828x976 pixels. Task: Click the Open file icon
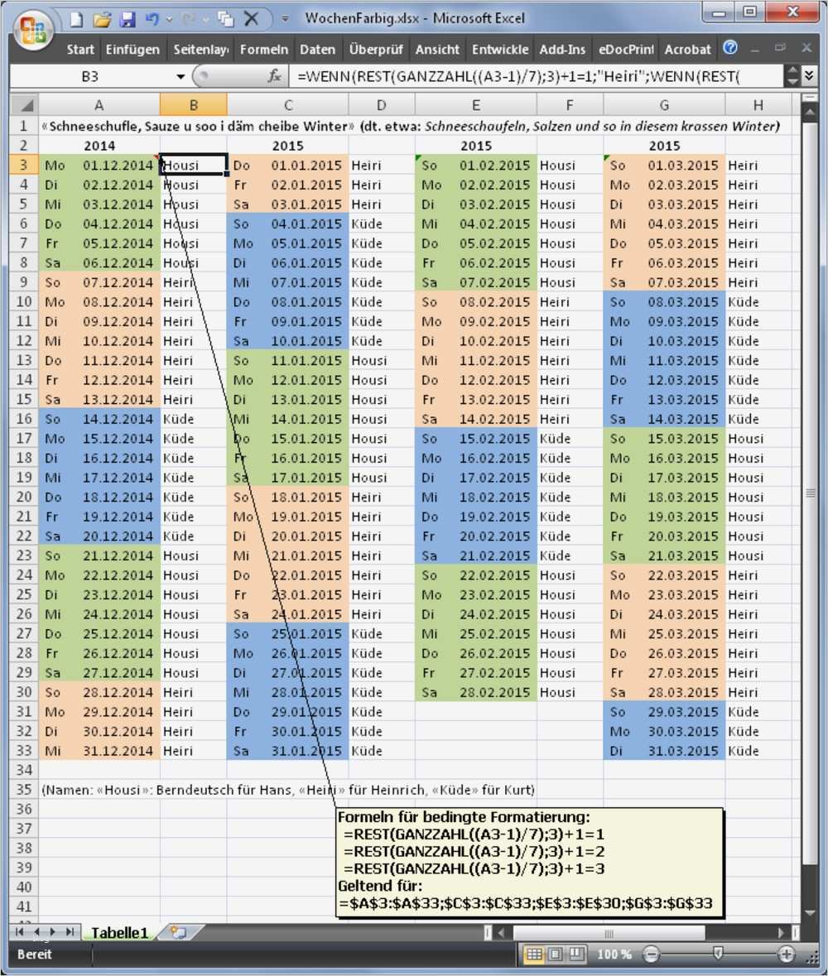point(101,18)
